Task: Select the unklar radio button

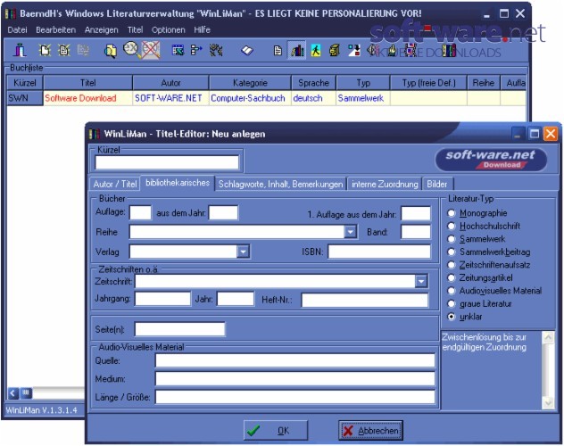Action: coord(451,317)
